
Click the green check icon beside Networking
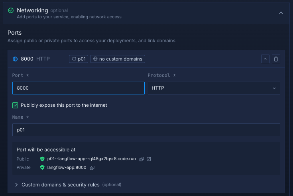(11, 10)
